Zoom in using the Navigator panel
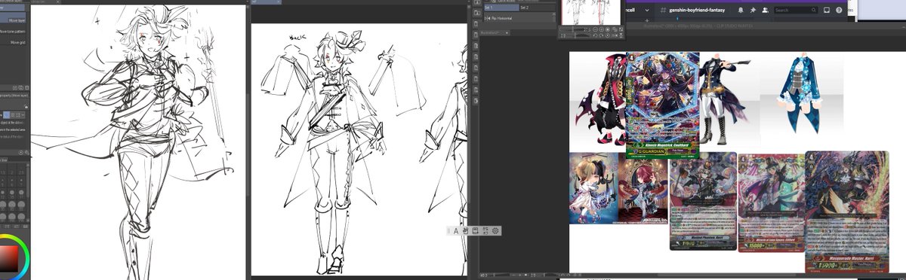906x280 pixels. pos(601,29)
